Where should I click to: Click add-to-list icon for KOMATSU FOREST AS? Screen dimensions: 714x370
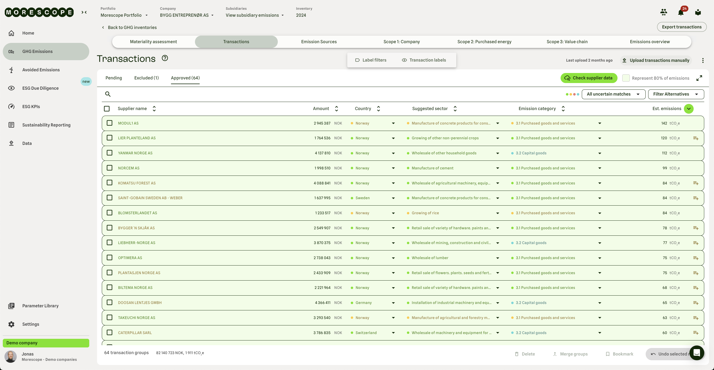696,183
